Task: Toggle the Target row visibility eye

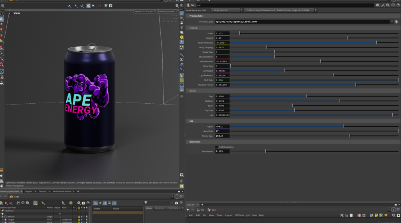Action: (x=81, y=220)
